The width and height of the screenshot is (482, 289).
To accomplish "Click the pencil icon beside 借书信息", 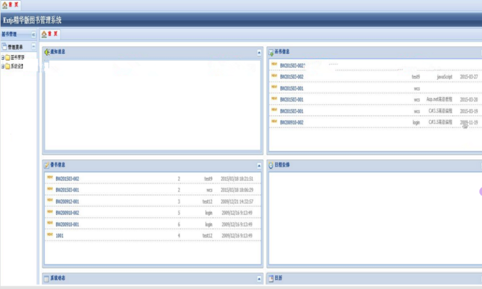I will pos(46,166).
